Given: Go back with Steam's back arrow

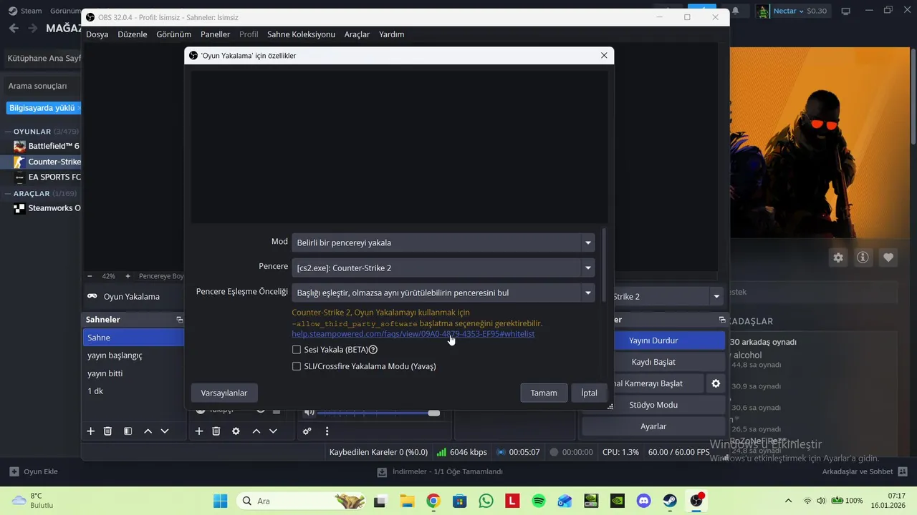Looking at the screenshot, I should click(14, 28).
